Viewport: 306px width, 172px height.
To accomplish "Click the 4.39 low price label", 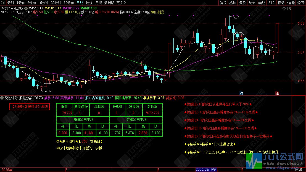I will tap(48, 91).
